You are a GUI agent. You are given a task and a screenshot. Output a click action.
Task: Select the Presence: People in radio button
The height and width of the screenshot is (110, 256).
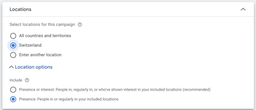pos(13,99)
